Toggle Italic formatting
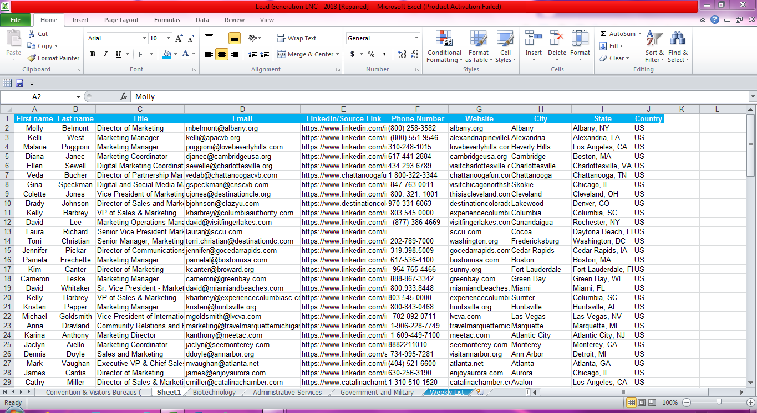The image size is (757, 413). [105, 54]
